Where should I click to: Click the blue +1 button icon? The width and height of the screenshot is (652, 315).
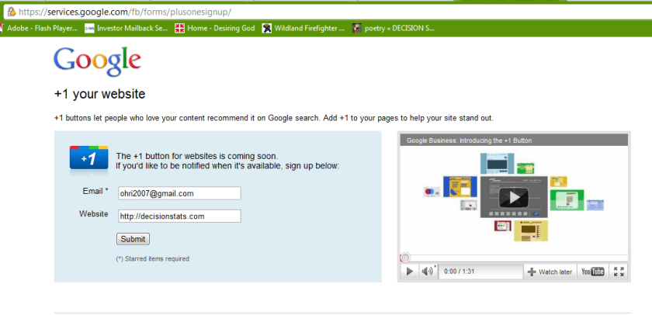click(x=88, y=157)
